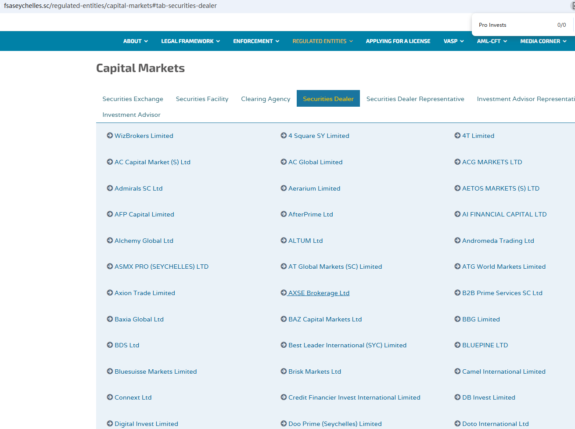Open the BDS Ltd entity link
575x429 pixels.
[127, 345]
